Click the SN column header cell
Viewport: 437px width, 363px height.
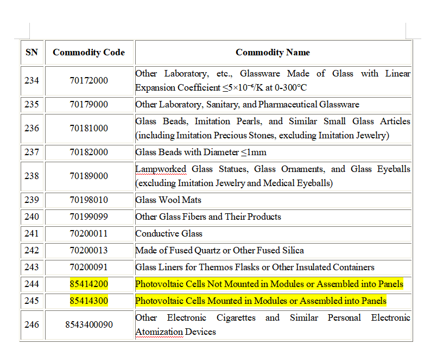click(x=31, y=53)
